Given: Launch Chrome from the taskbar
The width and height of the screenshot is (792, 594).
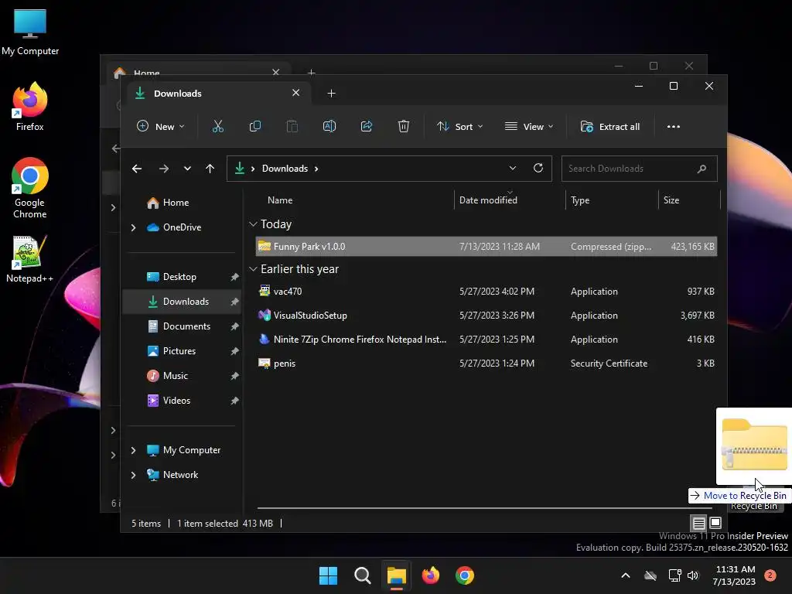Looking at the screenshot, I should 465,575.
